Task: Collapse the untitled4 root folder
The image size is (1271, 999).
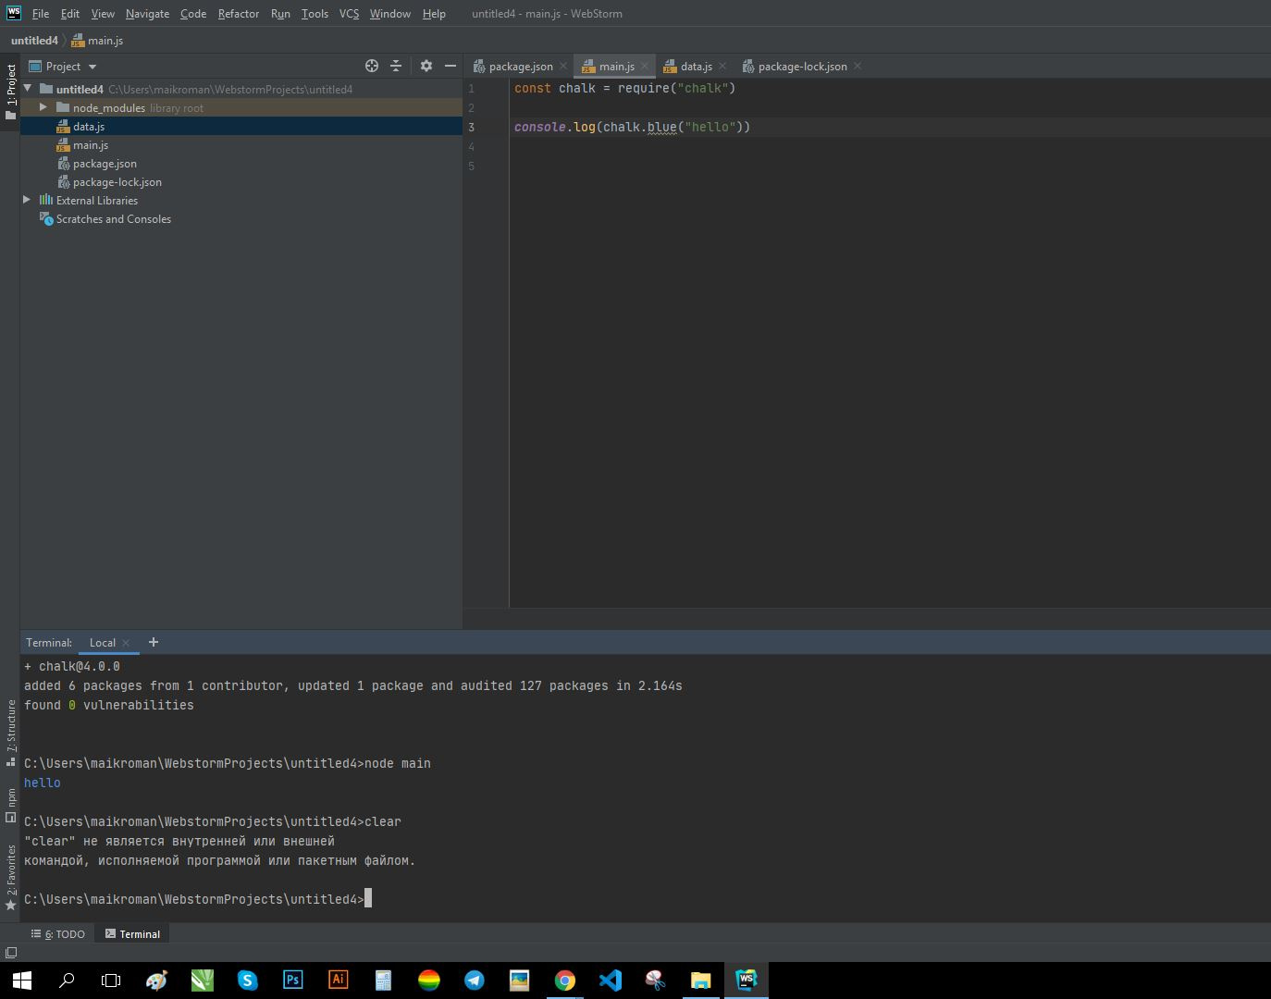Action: [x=28, y=89]
